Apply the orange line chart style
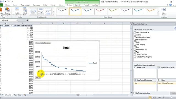176x99 pixels. coord(151,11)
